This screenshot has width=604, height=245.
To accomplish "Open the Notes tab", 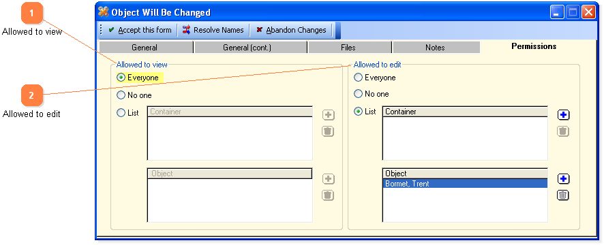I will 436,48.
